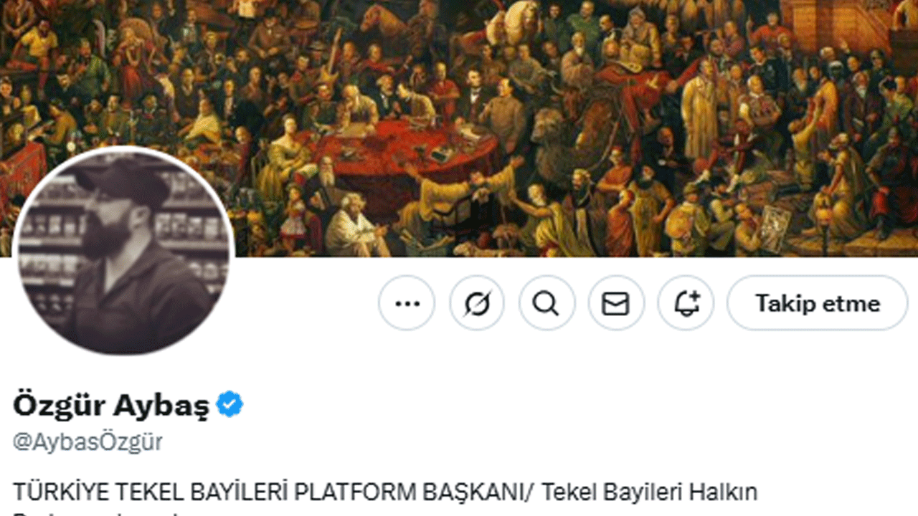Click the @AybasÖzgür handle text
The height and width of the screenshot is (516, 918).
(87, 441)
